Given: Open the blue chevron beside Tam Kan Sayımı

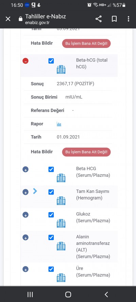Looking at the screenshot, I should click(x=35, y=191).
